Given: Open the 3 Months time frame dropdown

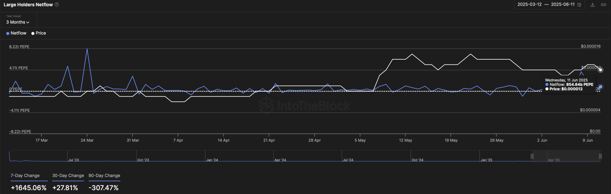Looking at the screenshot, I should [18, 22].
